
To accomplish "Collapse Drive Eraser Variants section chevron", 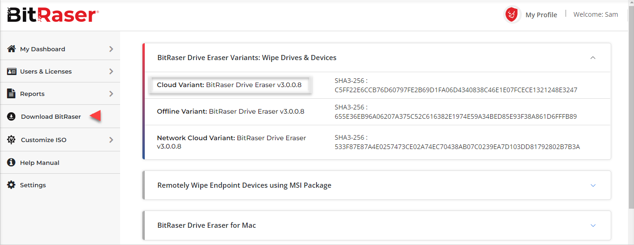I will [x=593, y=58].
